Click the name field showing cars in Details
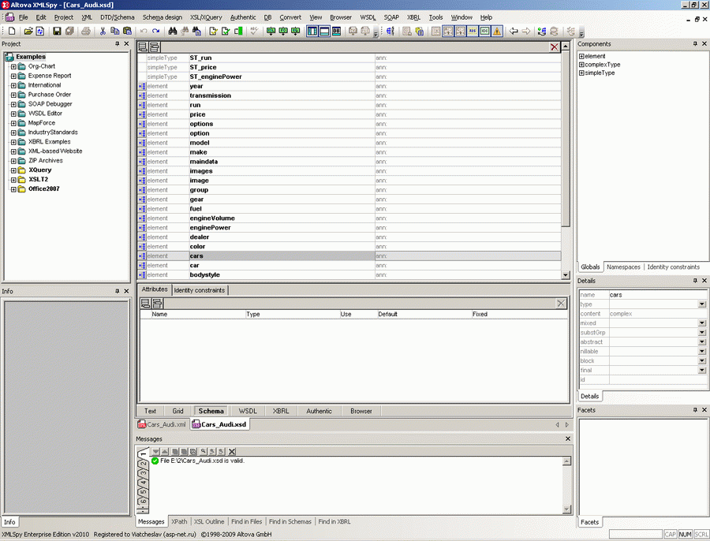Image resolution: width=710 pixels, height=541 pixels. [x=657, y=295]
